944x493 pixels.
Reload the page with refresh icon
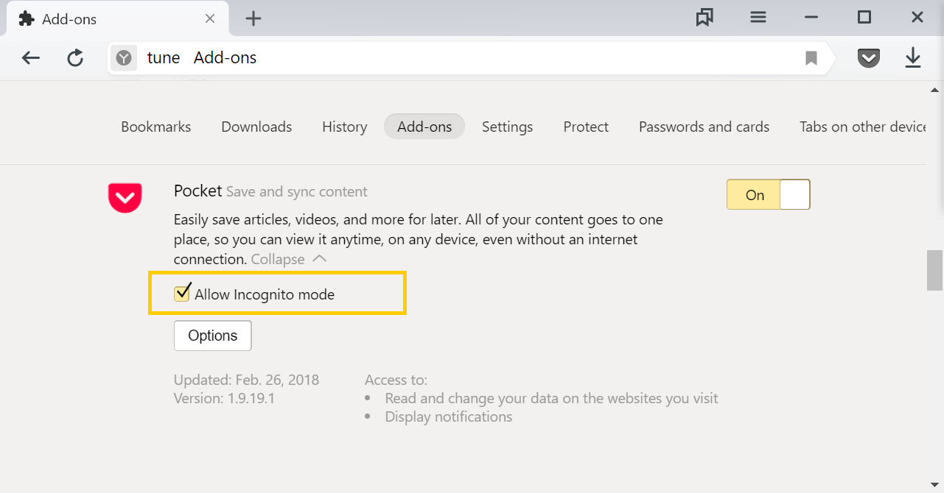pos(75,58)
